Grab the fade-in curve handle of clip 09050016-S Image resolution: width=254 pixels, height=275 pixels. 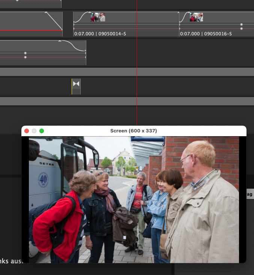188,12
